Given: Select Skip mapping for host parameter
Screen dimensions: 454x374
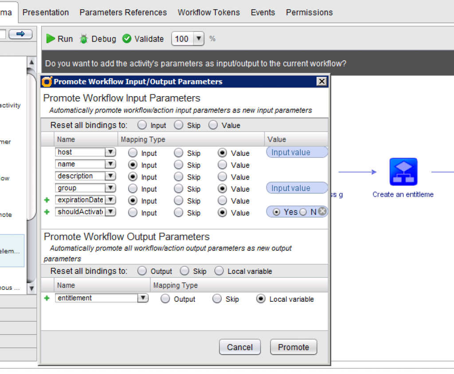Looking at the screenshot, I should point(179,153).
